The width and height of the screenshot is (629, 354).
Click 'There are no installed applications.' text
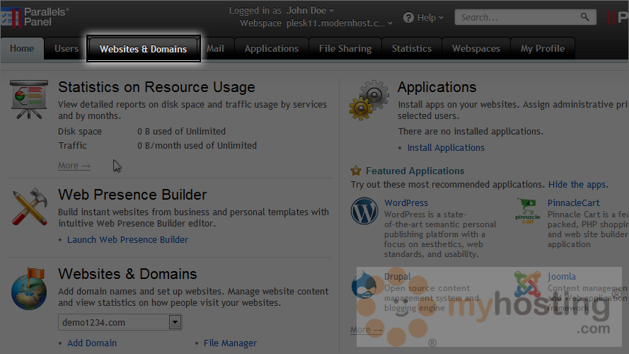click(x=471, y=131)
